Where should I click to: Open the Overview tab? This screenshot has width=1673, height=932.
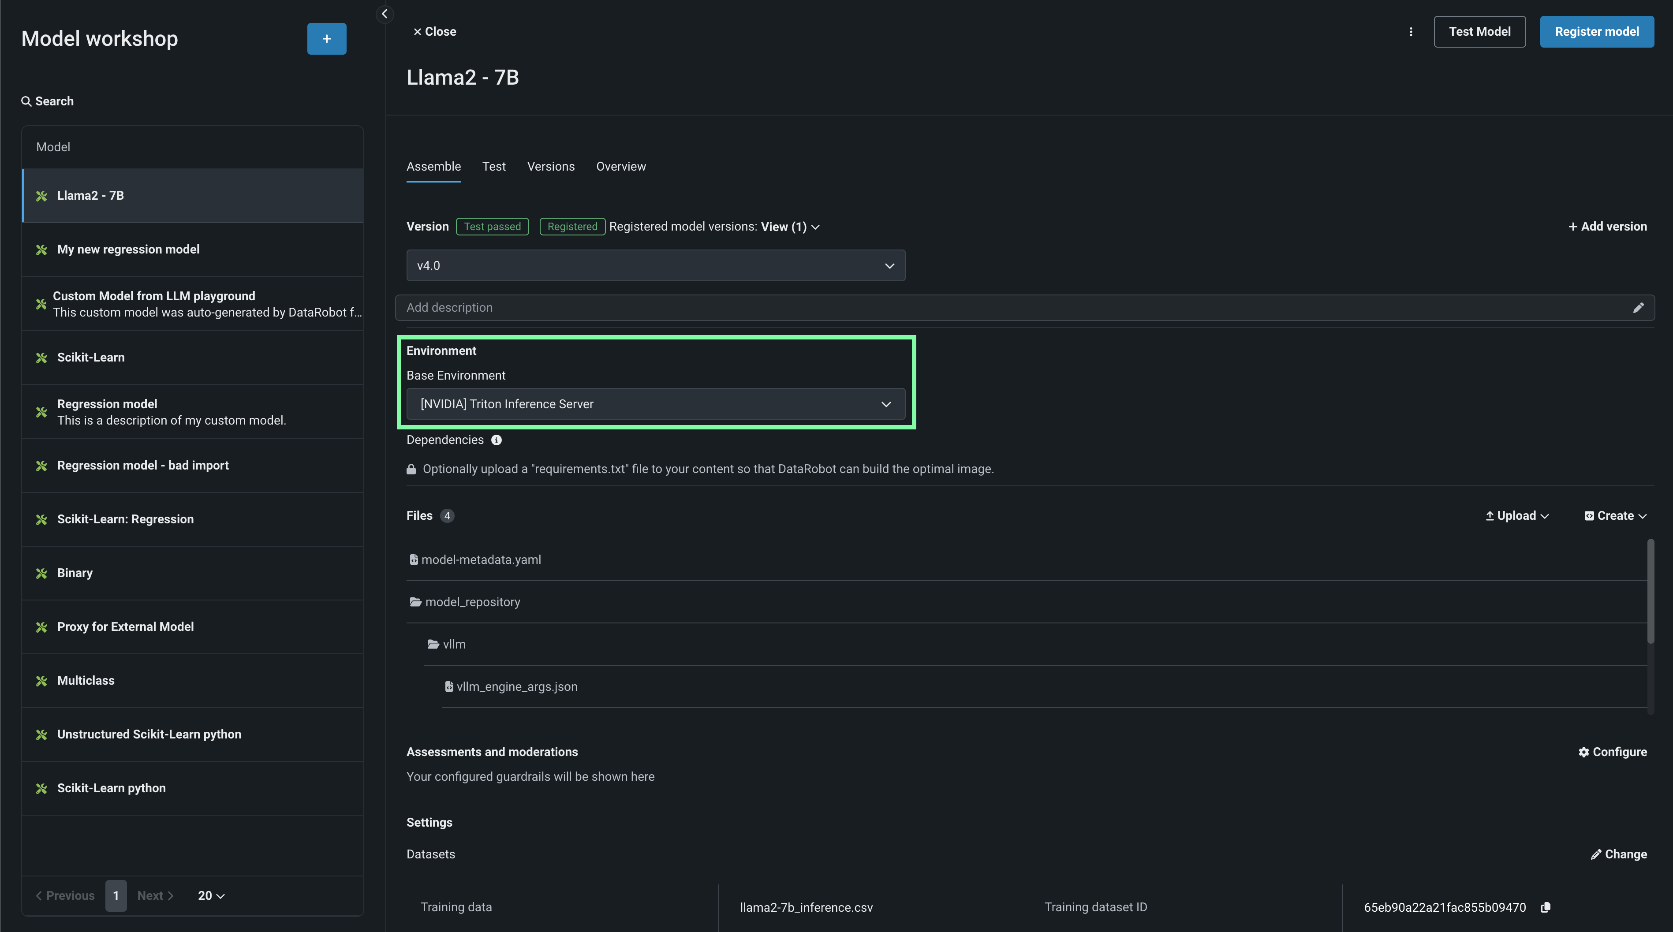(620, 166)
